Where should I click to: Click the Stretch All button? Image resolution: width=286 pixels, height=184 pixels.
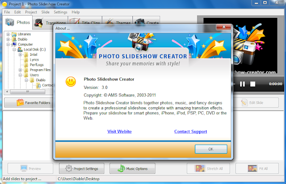tap(208, 168)
